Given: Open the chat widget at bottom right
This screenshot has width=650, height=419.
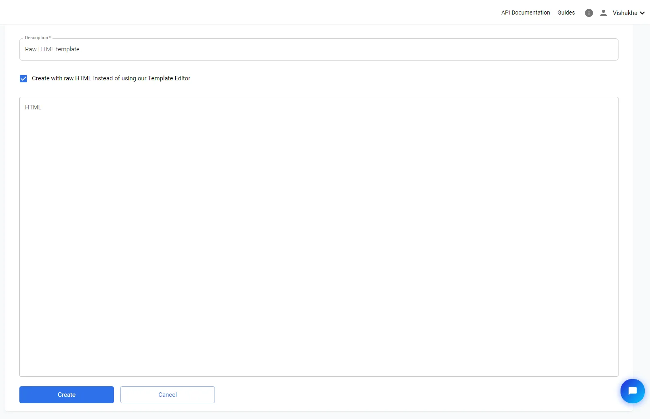Looking at the screenshot, I should coord(632,391).
